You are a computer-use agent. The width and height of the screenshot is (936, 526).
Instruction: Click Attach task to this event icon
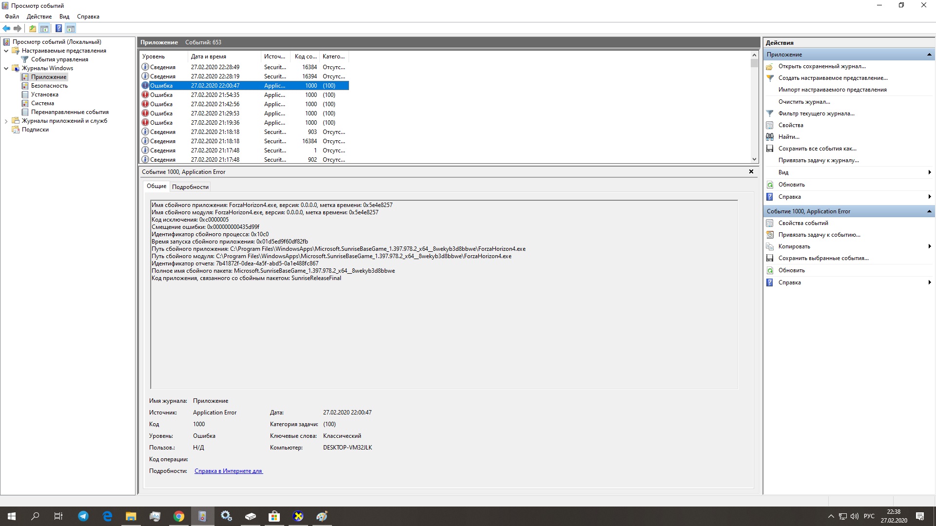[x=770, y=235]
